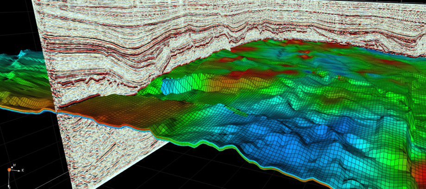Select the N (north) axis label
This screenshot has height=189, width=426.
coord(14,165)
